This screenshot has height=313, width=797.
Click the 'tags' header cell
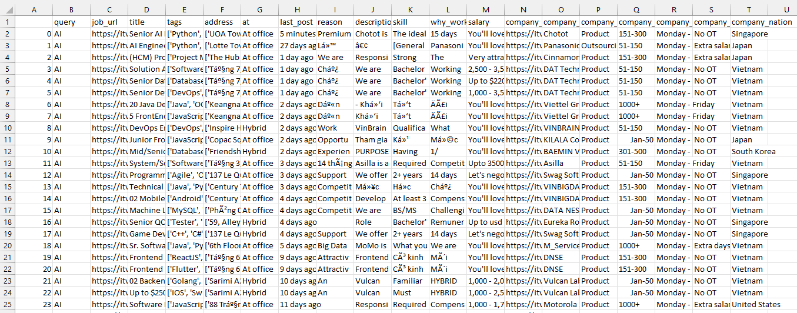pyautogui.click(x=184, y=22)
